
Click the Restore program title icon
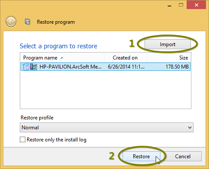tap(28, 22)
